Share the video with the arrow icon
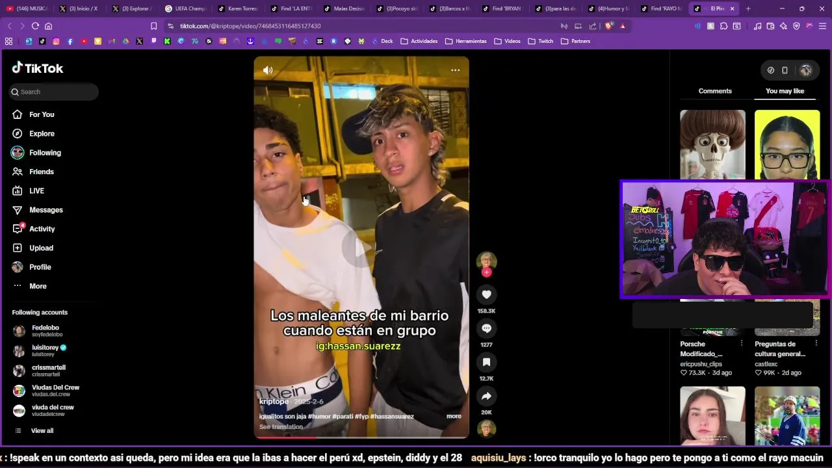The image size is (832, 468). click(486, 396)
